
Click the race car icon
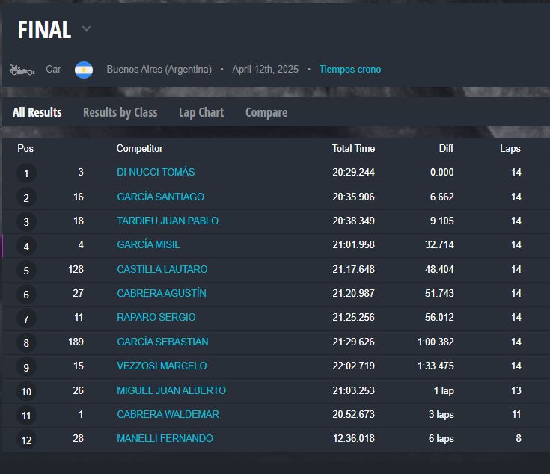(22, 70)
